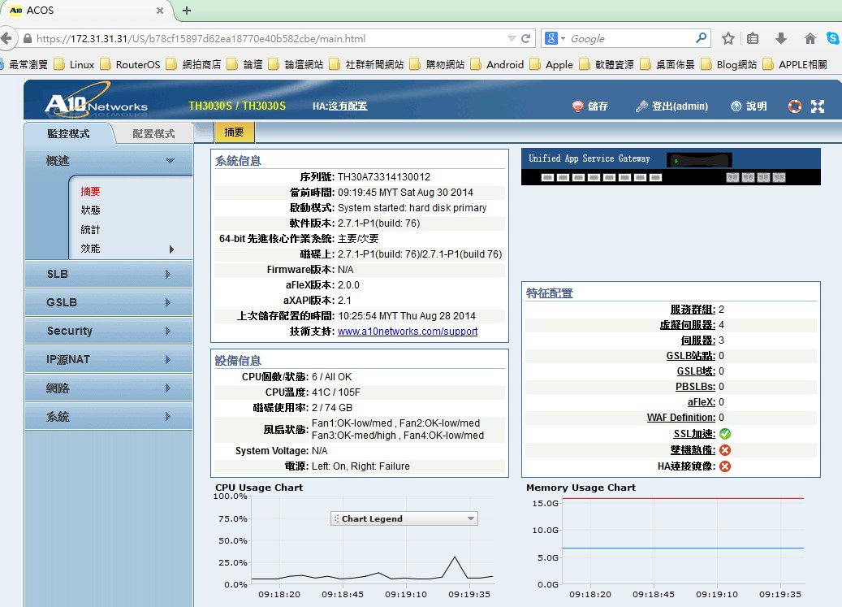Expand the 網路 sidebar menu

(109, 388)
